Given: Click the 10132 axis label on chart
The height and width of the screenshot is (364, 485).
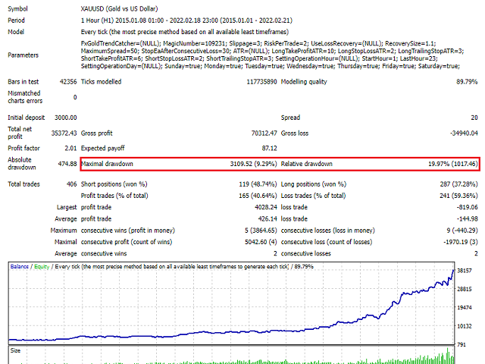Looking at the screenshot, I should 465,326.
